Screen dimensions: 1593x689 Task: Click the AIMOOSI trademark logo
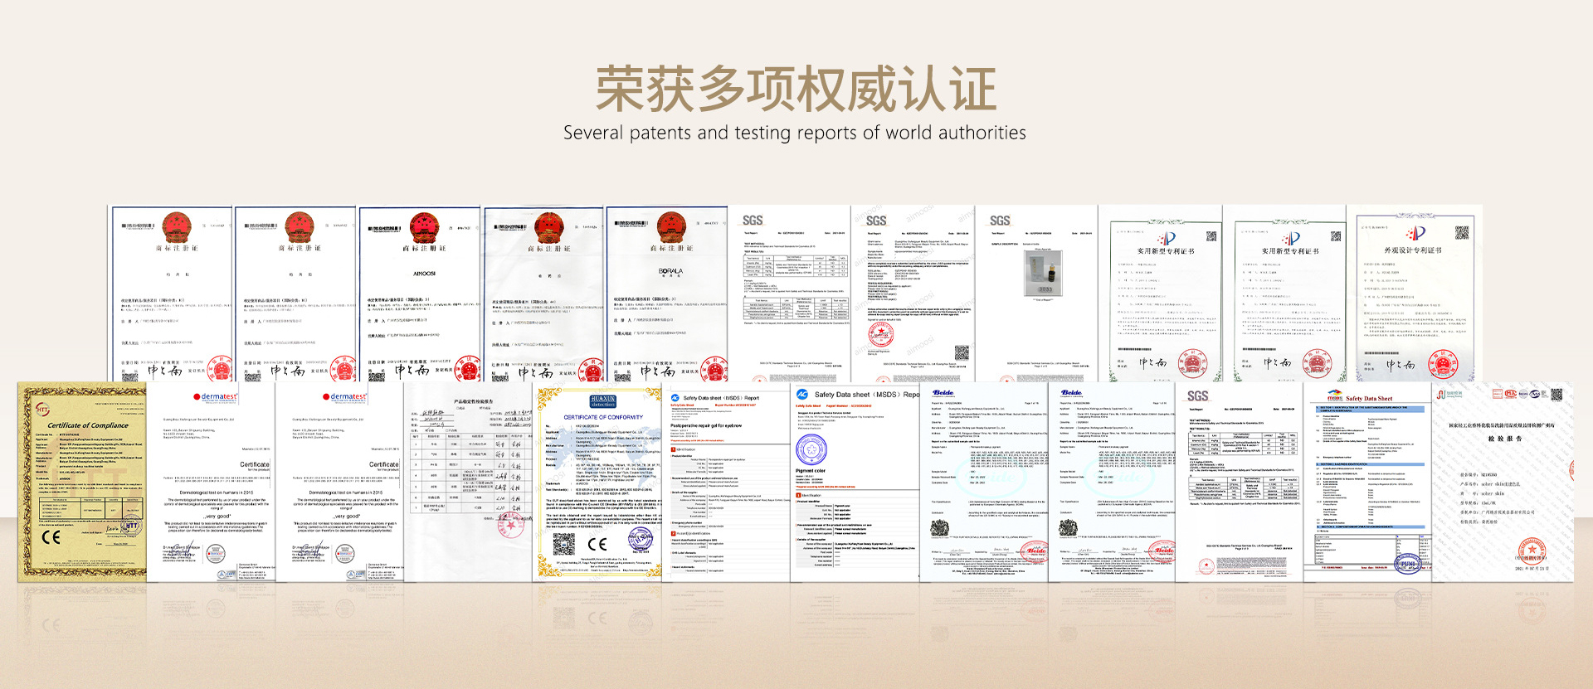click(x=424, y=273)
